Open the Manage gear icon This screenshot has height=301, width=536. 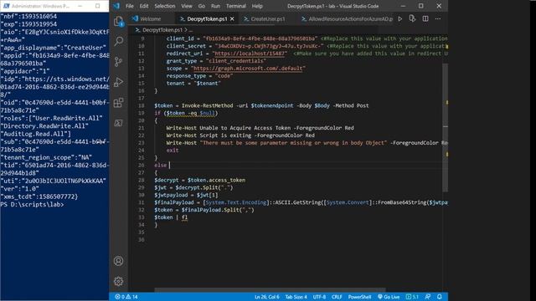tap(119, 281)
